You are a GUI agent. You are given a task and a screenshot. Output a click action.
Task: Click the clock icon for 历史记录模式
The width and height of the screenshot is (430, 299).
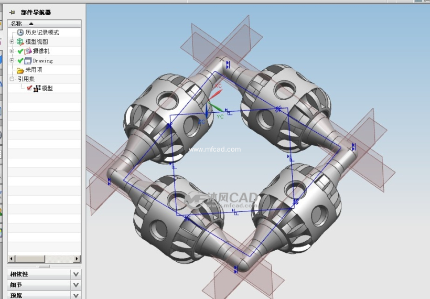point(20,33)
